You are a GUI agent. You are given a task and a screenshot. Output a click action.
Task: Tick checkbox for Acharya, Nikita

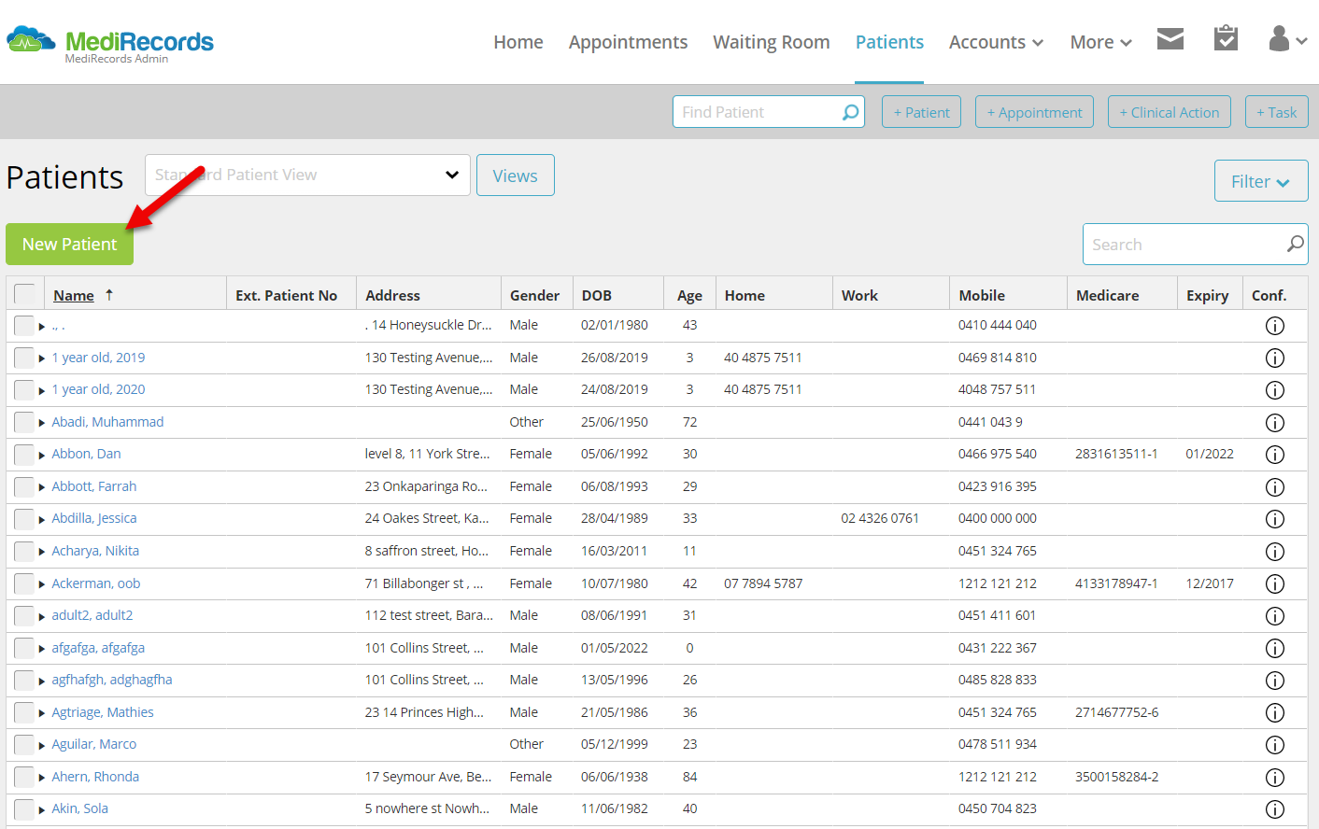click(24, 551)
